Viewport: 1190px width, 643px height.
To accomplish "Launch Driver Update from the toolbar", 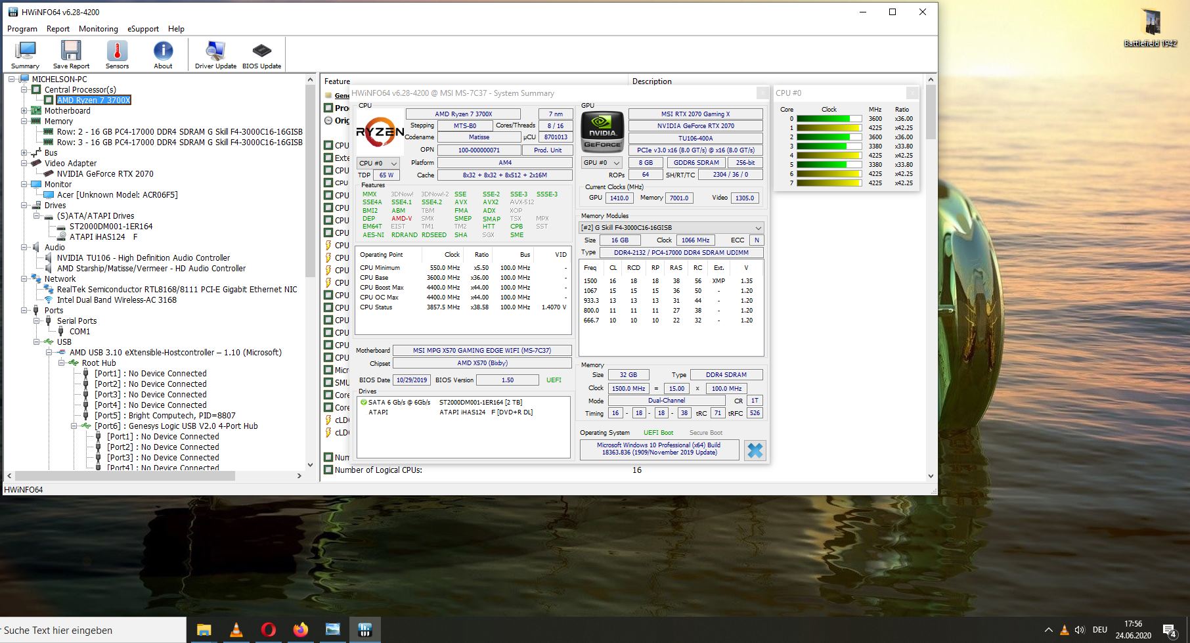I will point(215,55).
